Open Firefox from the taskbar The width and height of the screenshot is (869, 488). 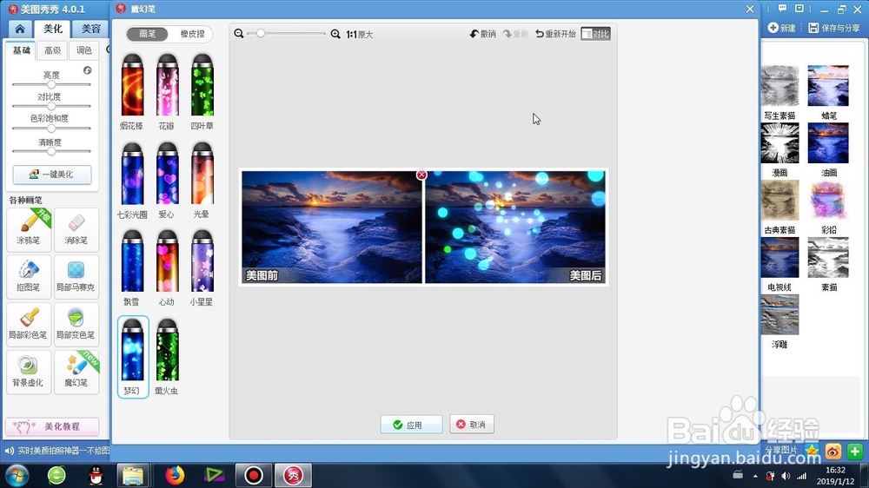(x=175, y=475)
